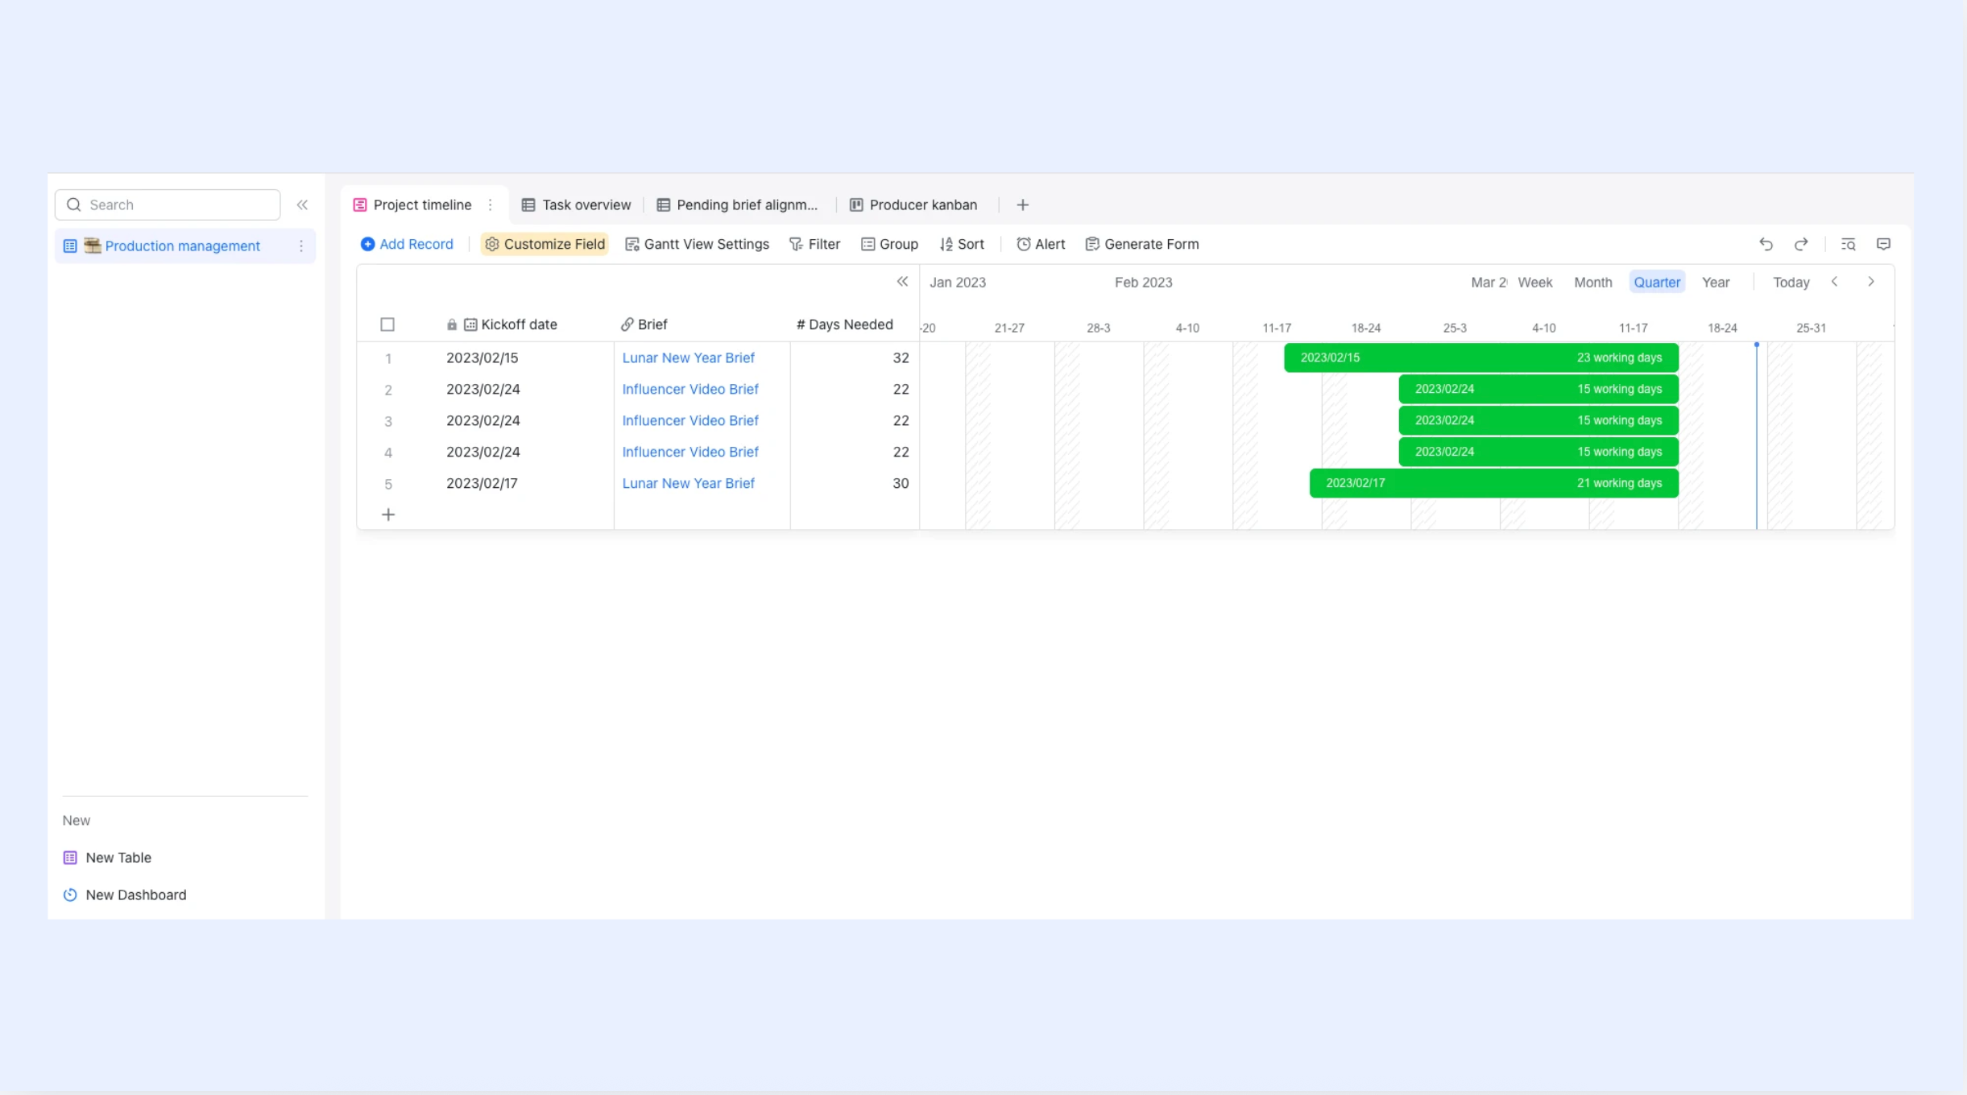Open Gantt View Settings
The image size is (1967, 1095).
point(697,244)
